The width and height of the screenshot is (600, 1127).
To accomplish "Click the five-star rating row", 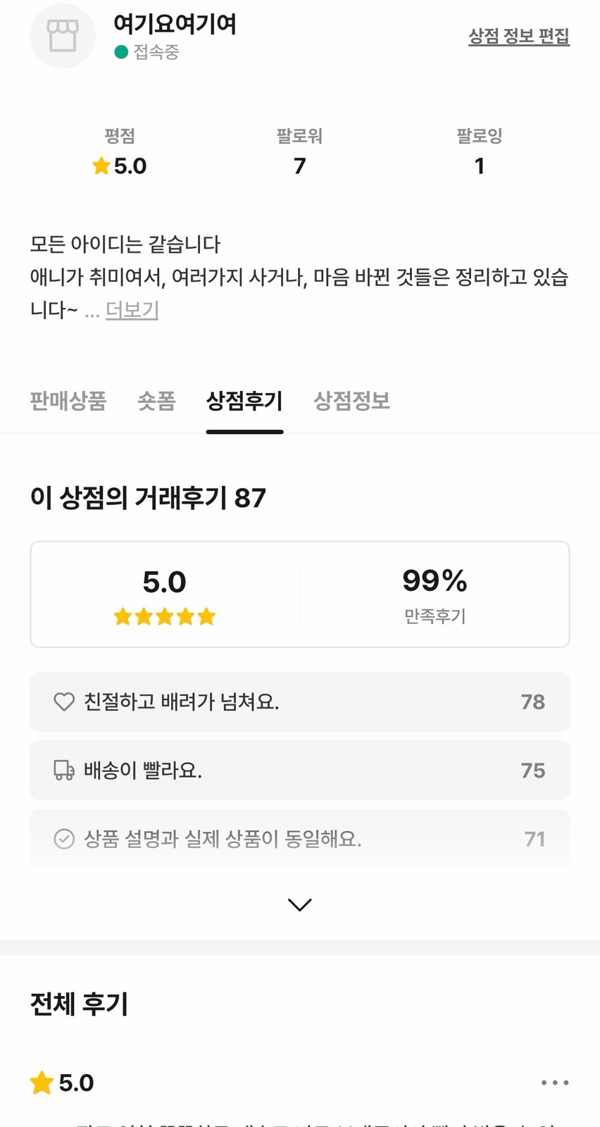I will pos(165,617).
